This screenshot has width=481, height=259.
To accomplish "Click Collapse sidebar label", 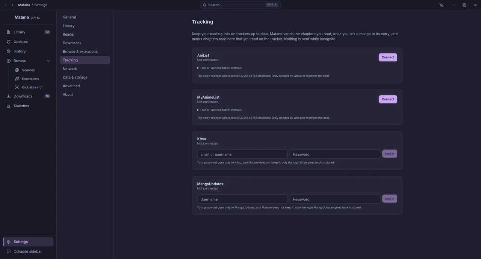I will click(27, 252).
